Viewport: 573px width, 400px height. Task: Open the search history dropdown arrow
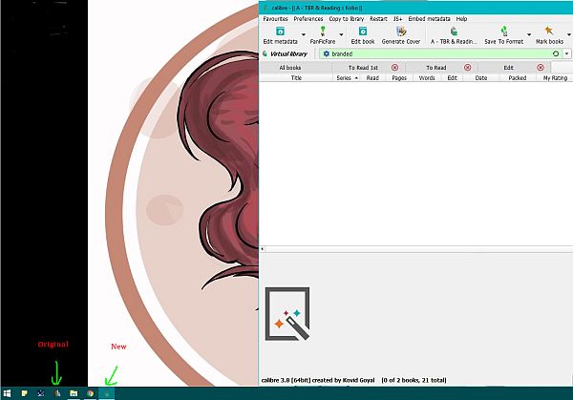(566, 53)
